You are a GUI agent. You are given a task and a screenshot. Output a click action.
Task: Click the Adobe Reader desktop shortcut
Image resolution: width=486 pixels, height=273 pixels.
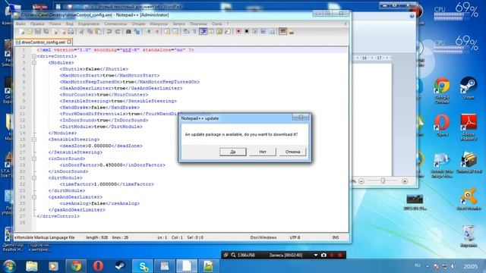pos(469,127)
